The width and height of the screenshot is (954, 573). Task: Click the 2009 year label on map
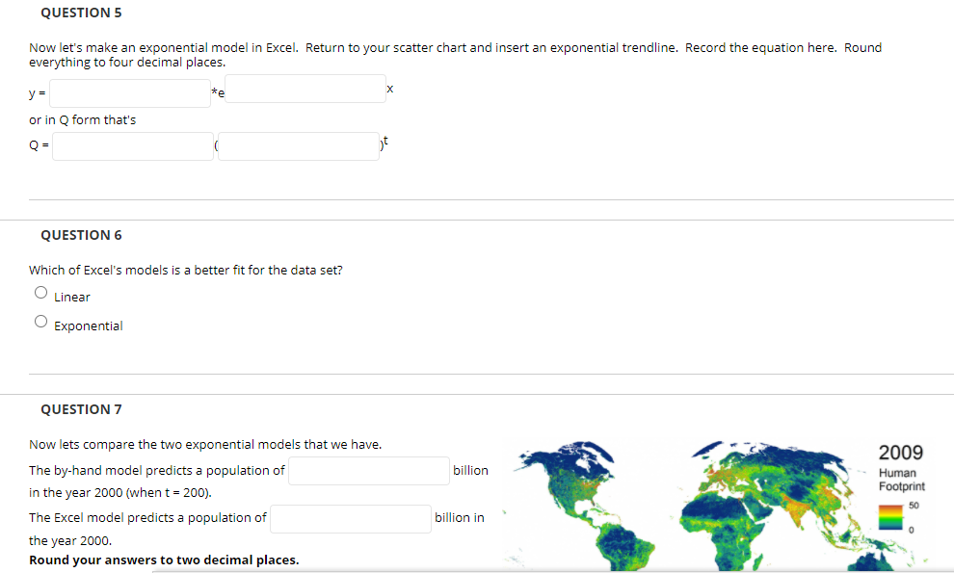tap(900, 452)
